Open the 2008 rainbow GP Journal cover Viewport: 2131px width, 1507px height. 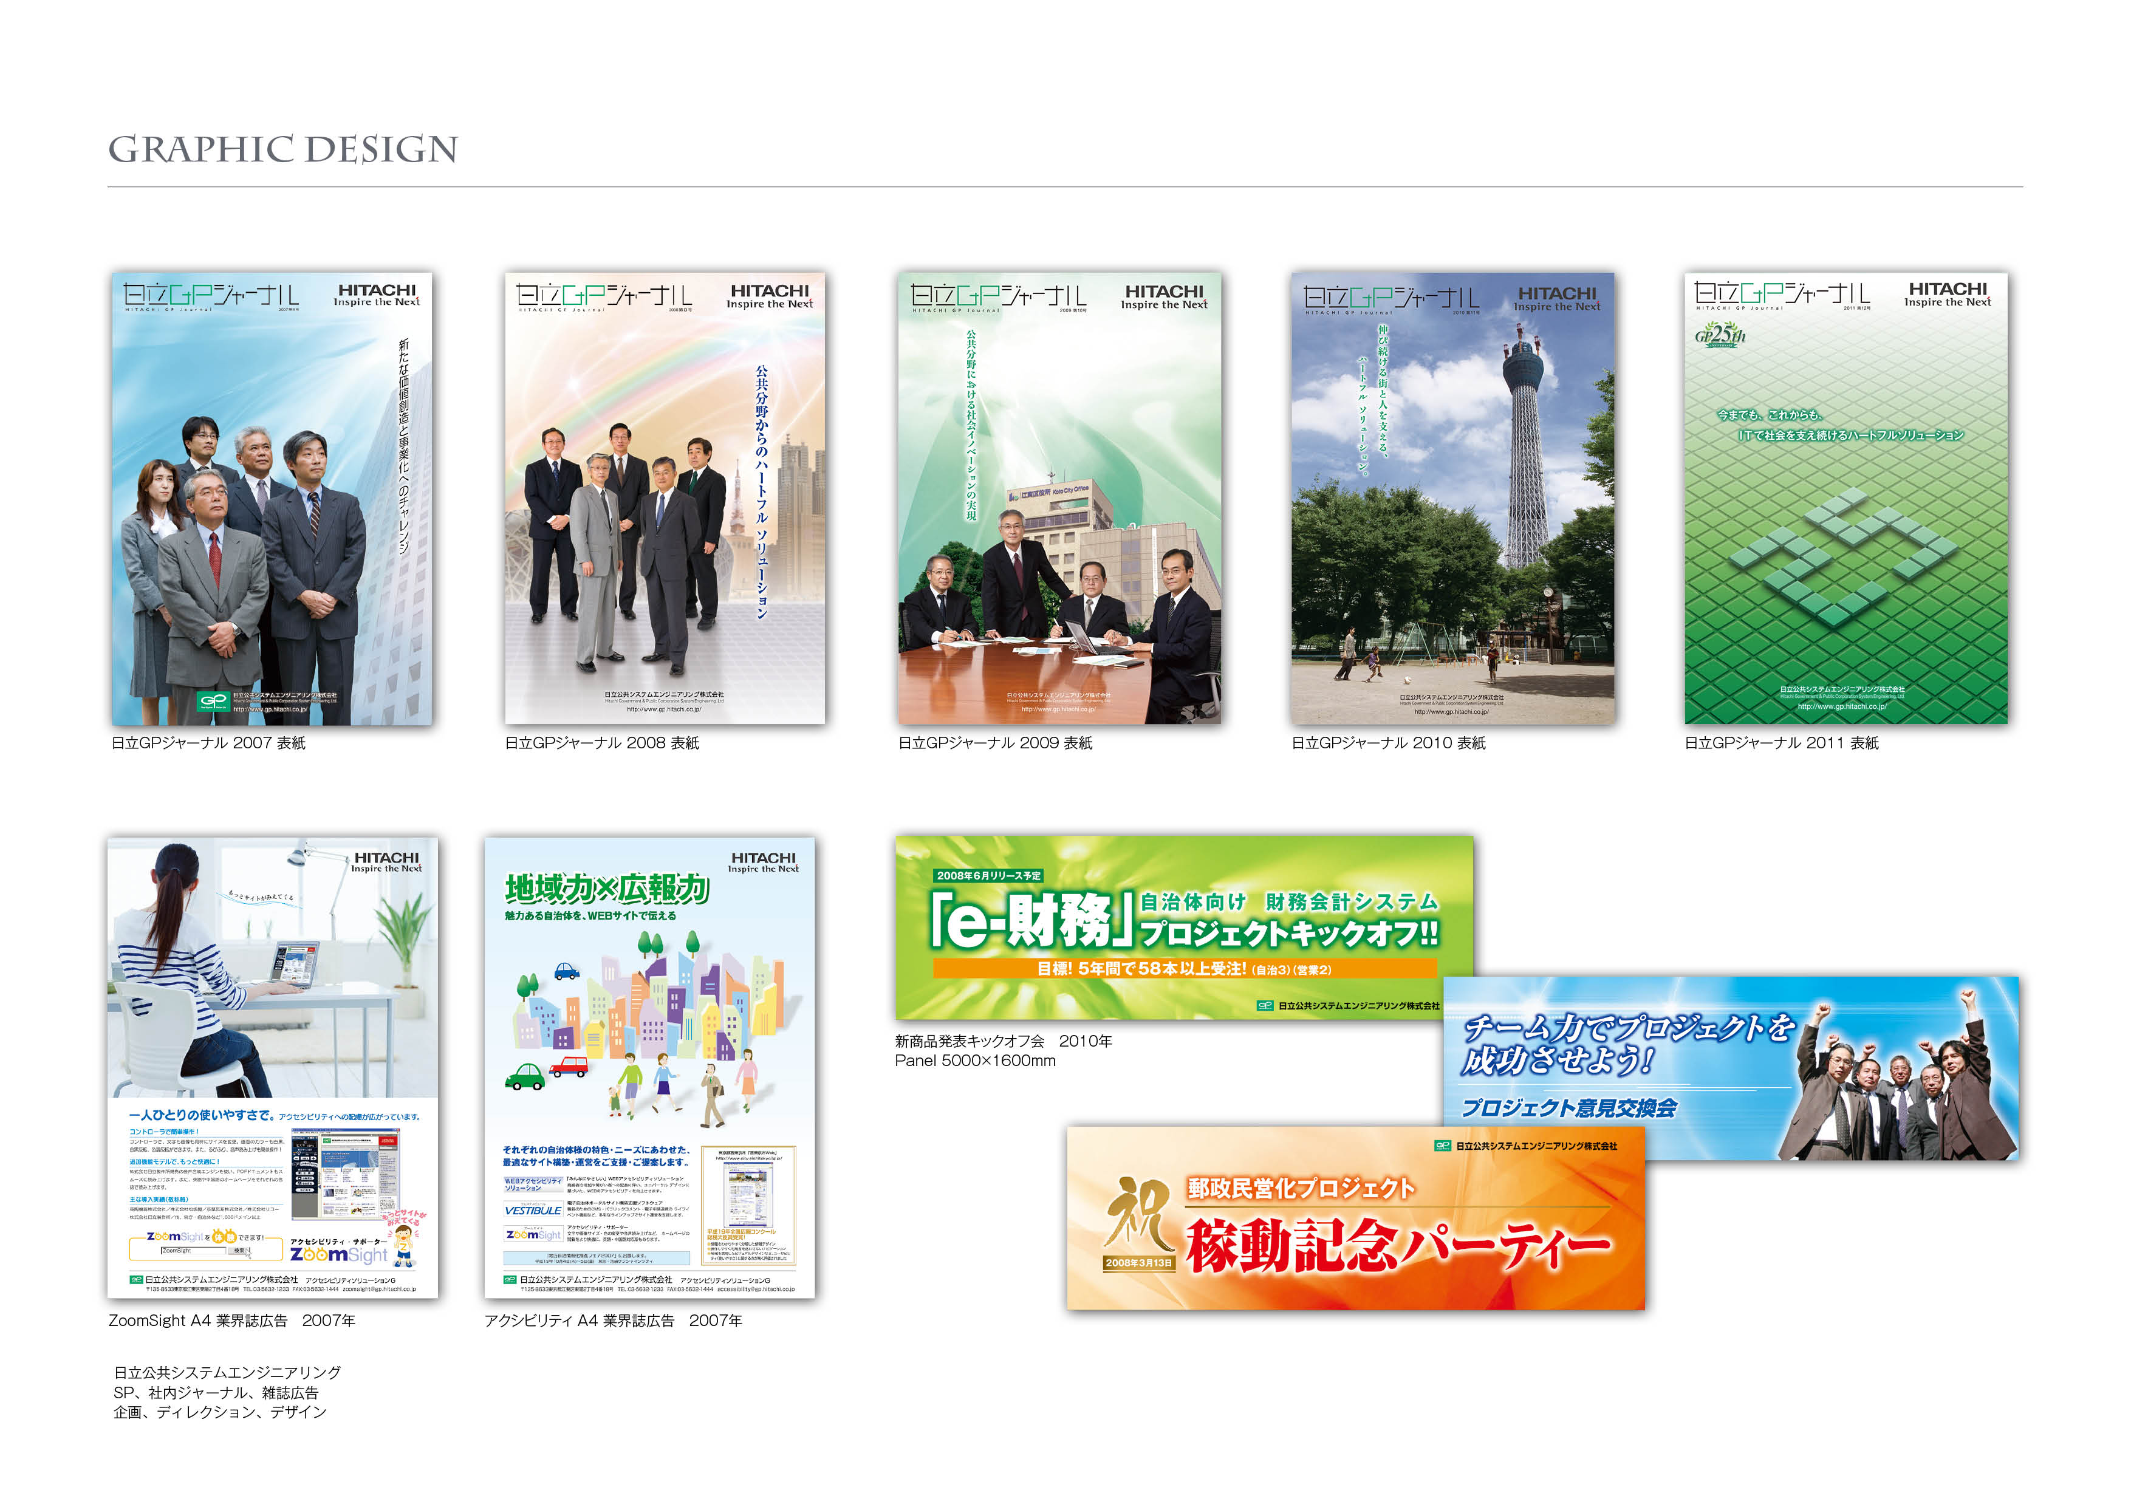(665, 497)
